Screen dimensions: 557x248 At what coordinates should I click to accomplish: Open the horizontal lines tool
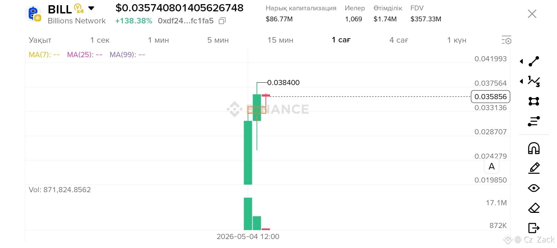534,121
